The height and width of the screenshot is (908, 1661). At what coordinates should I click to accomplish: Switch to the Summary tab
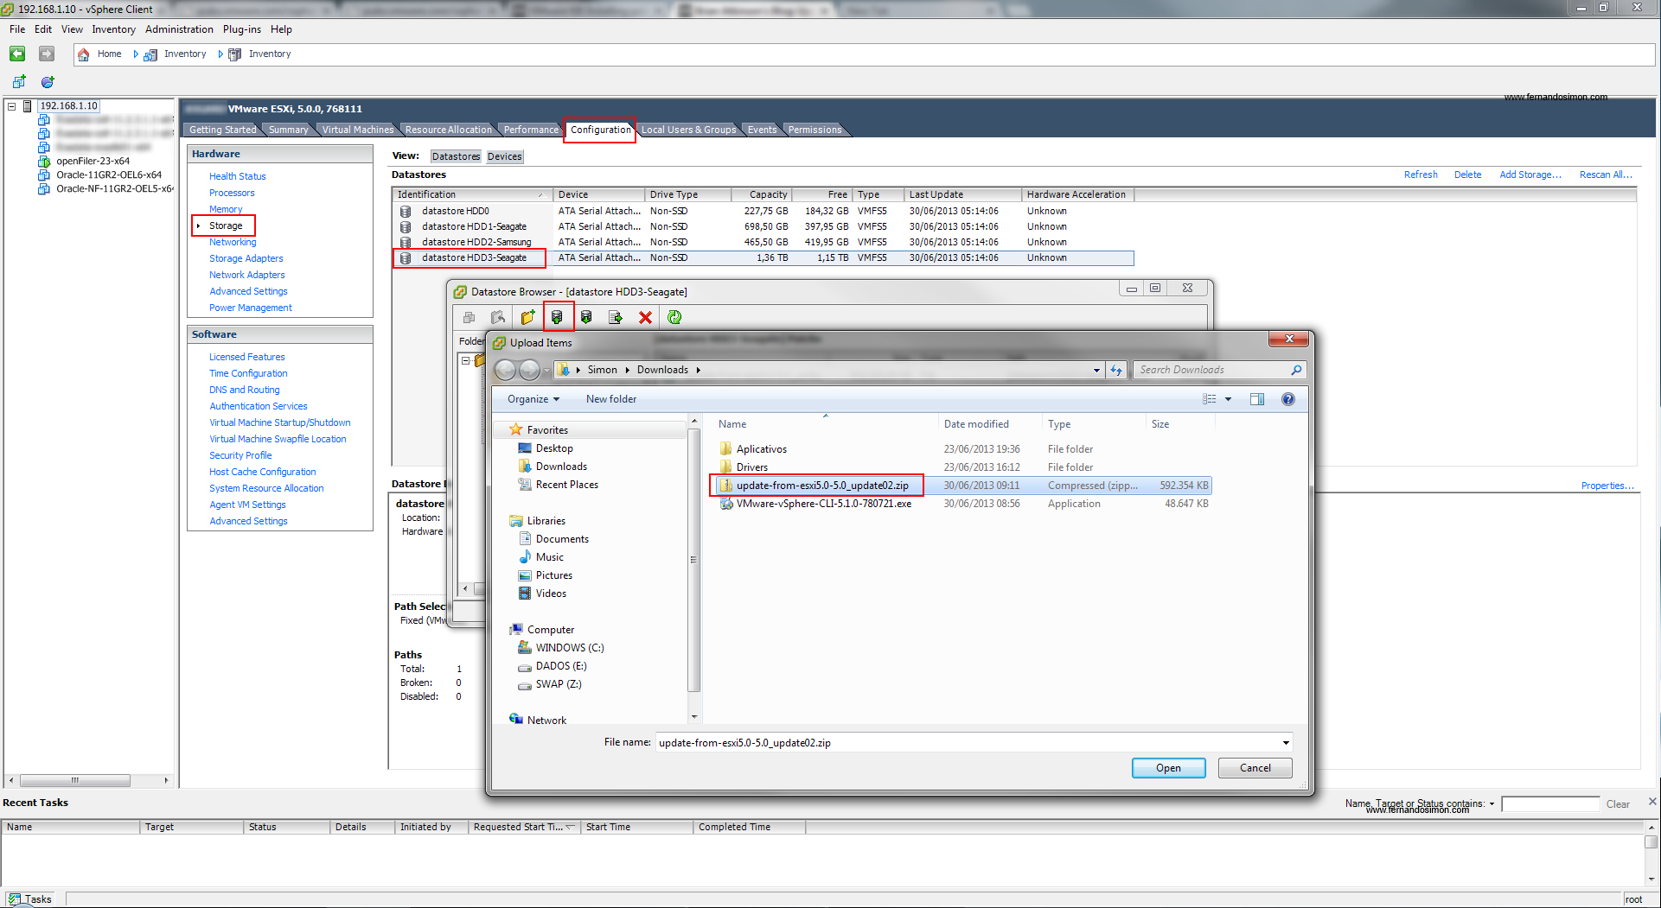288,130
